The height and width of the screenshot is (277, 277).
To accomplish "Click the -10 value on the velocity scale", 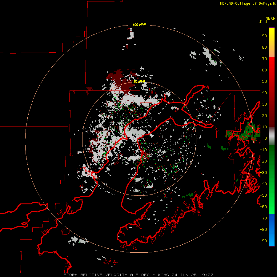I will pyautogui.click(x=263, y=150).
